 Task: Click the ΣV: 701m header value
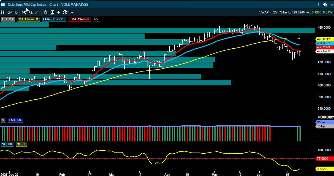click(280, 12)
